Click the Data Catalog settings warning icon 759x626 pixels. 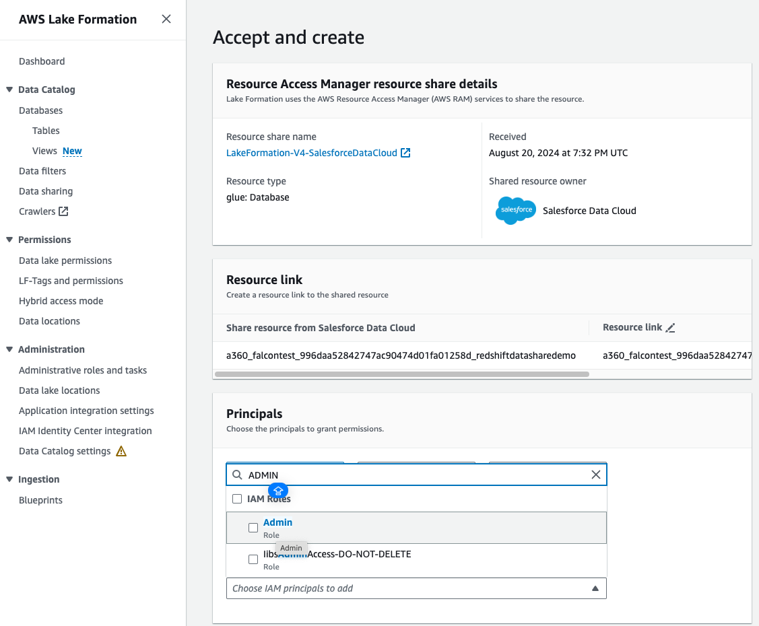tap(121, 451)
